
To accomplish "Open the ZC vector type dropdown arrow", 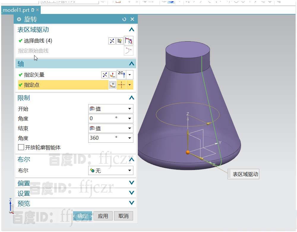I will 130,74.
